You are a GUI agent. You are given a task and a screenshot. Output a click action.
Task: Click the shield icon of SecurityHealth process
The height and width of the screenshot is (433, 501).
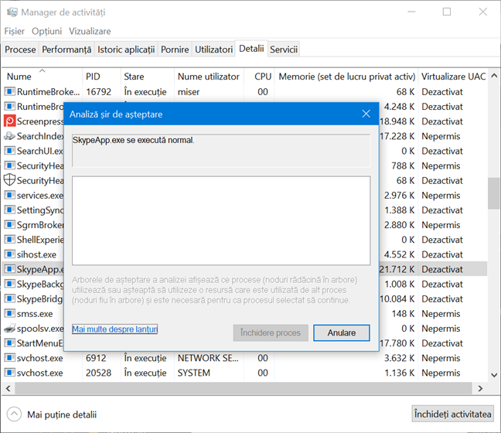[x=9, y=180]
